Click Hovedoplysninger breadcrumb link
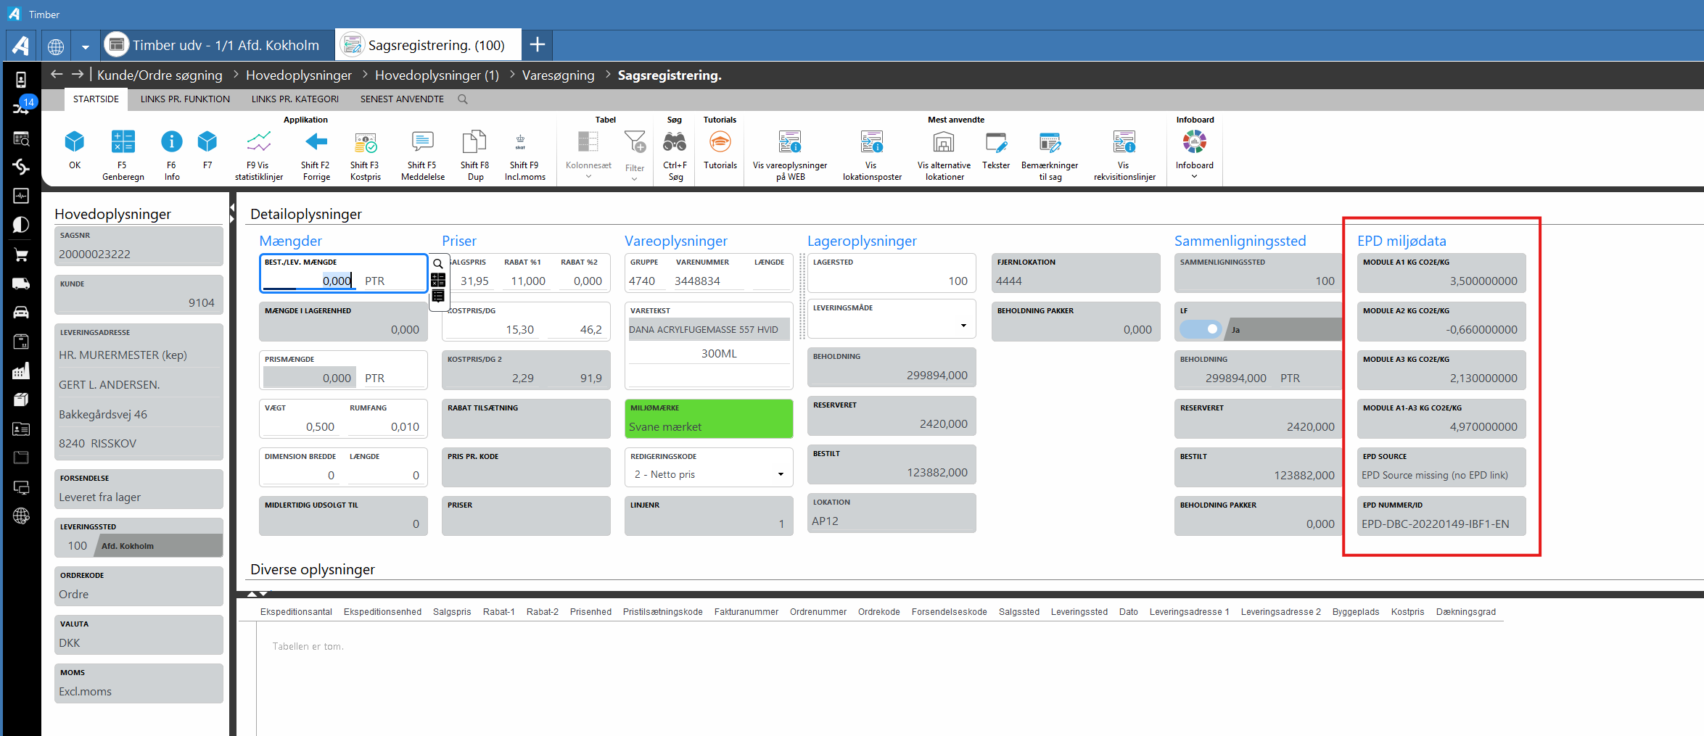Viewport: 1704px width, 736px height. 298,75
